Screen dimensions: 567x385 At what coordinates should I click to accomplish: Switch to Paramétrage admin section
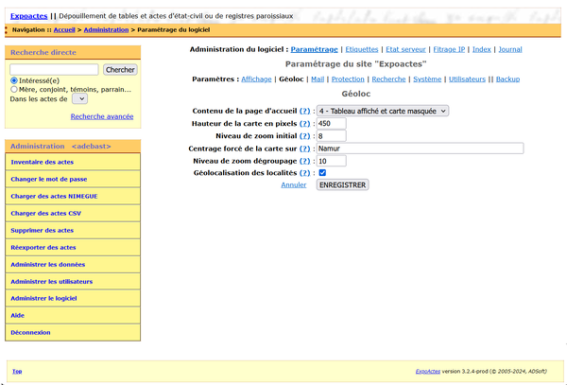[314, 49]
